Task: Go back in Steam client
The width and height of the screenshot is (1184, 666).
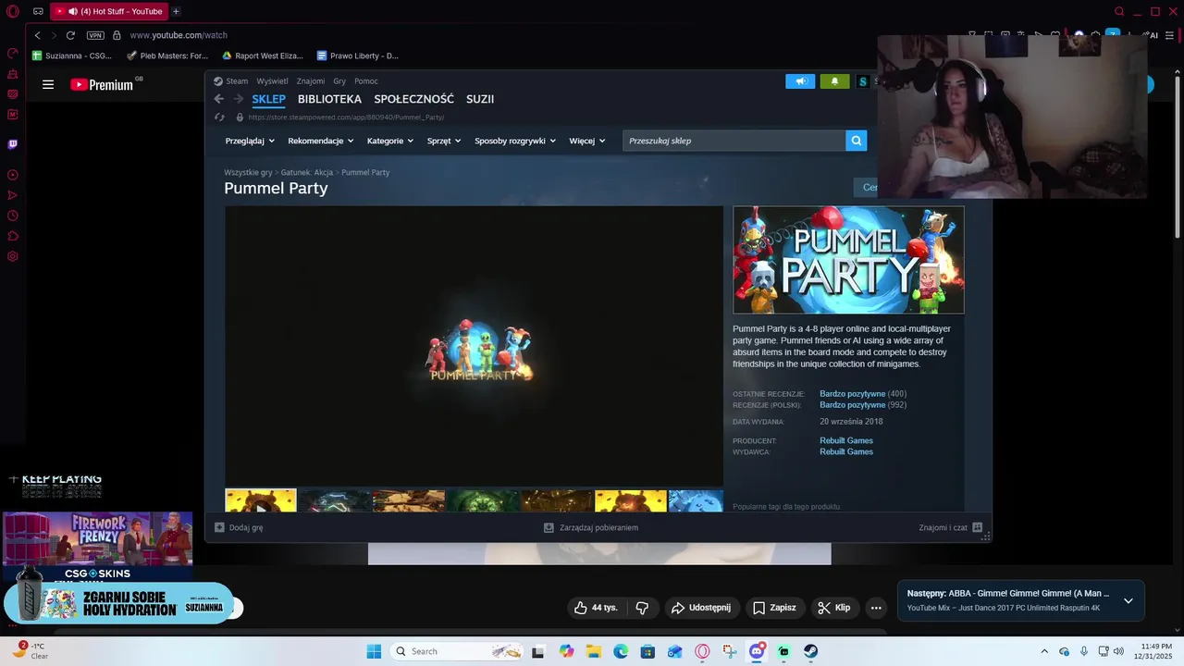Action: tap(219, 99)
